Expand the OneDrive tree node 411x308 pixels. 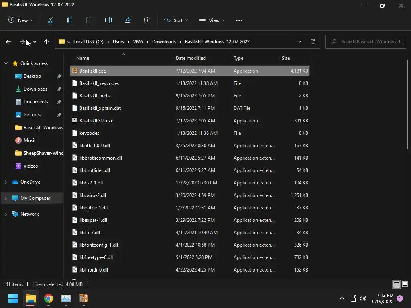6,182
